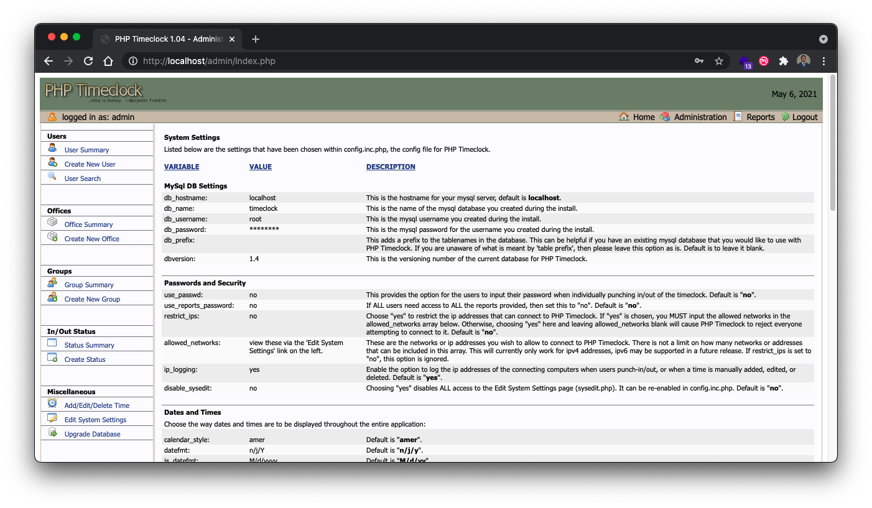Image resolution: width=872 pixels, height=508 pixels.
Task: Open the Edit System Settings link
Action: click(95, 420)
